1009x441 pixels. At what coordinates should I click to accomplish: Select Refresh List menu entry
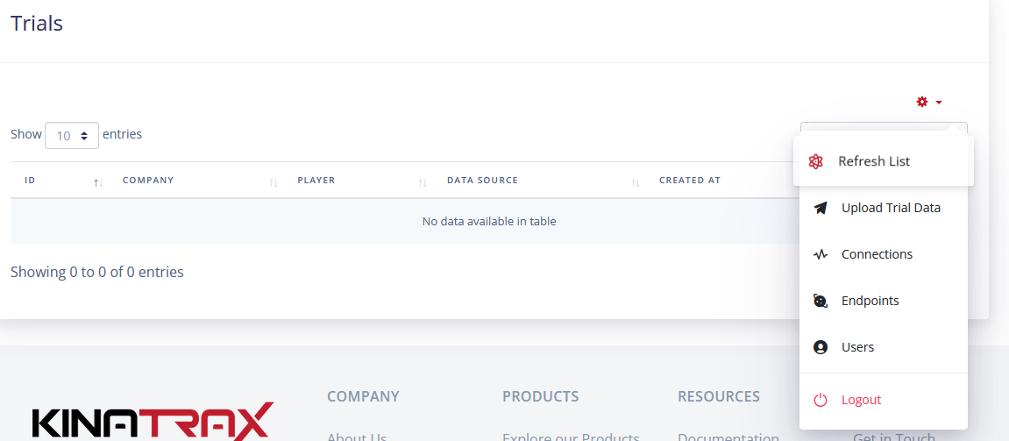click(x=874, y=161)
